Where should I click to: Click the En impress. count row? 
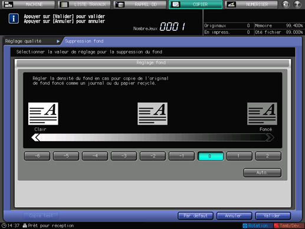tap(228, 32)
